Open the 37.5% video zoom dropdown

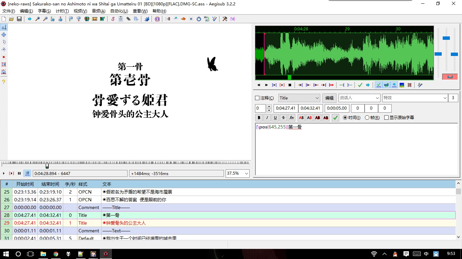tap(237, 173)
